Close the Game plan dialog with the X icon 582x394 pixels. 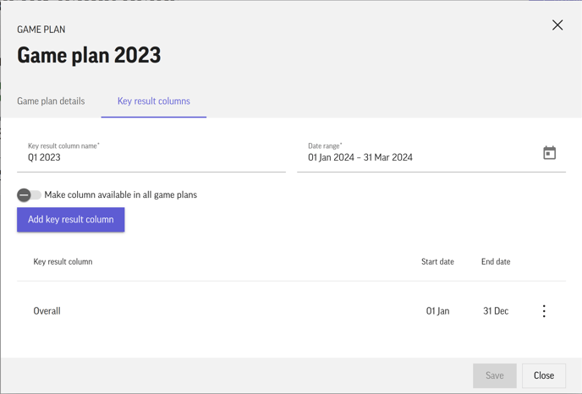(557, 25)
